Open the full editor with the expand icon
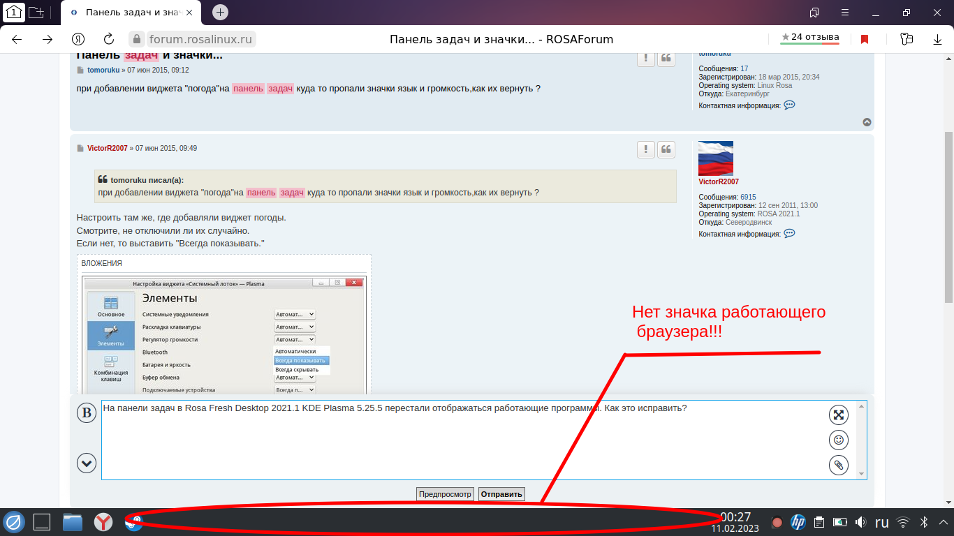This screenshot has height=536, width=954. point(839,415)
